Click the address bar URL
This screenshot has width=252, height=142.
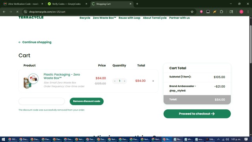tap(47, 12)
